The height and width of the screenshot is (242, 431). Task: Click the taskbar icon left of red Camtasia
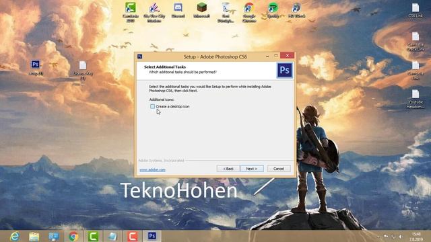tap(112, 236)
